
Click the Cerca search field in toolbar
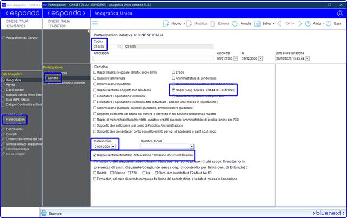[290, 23]
